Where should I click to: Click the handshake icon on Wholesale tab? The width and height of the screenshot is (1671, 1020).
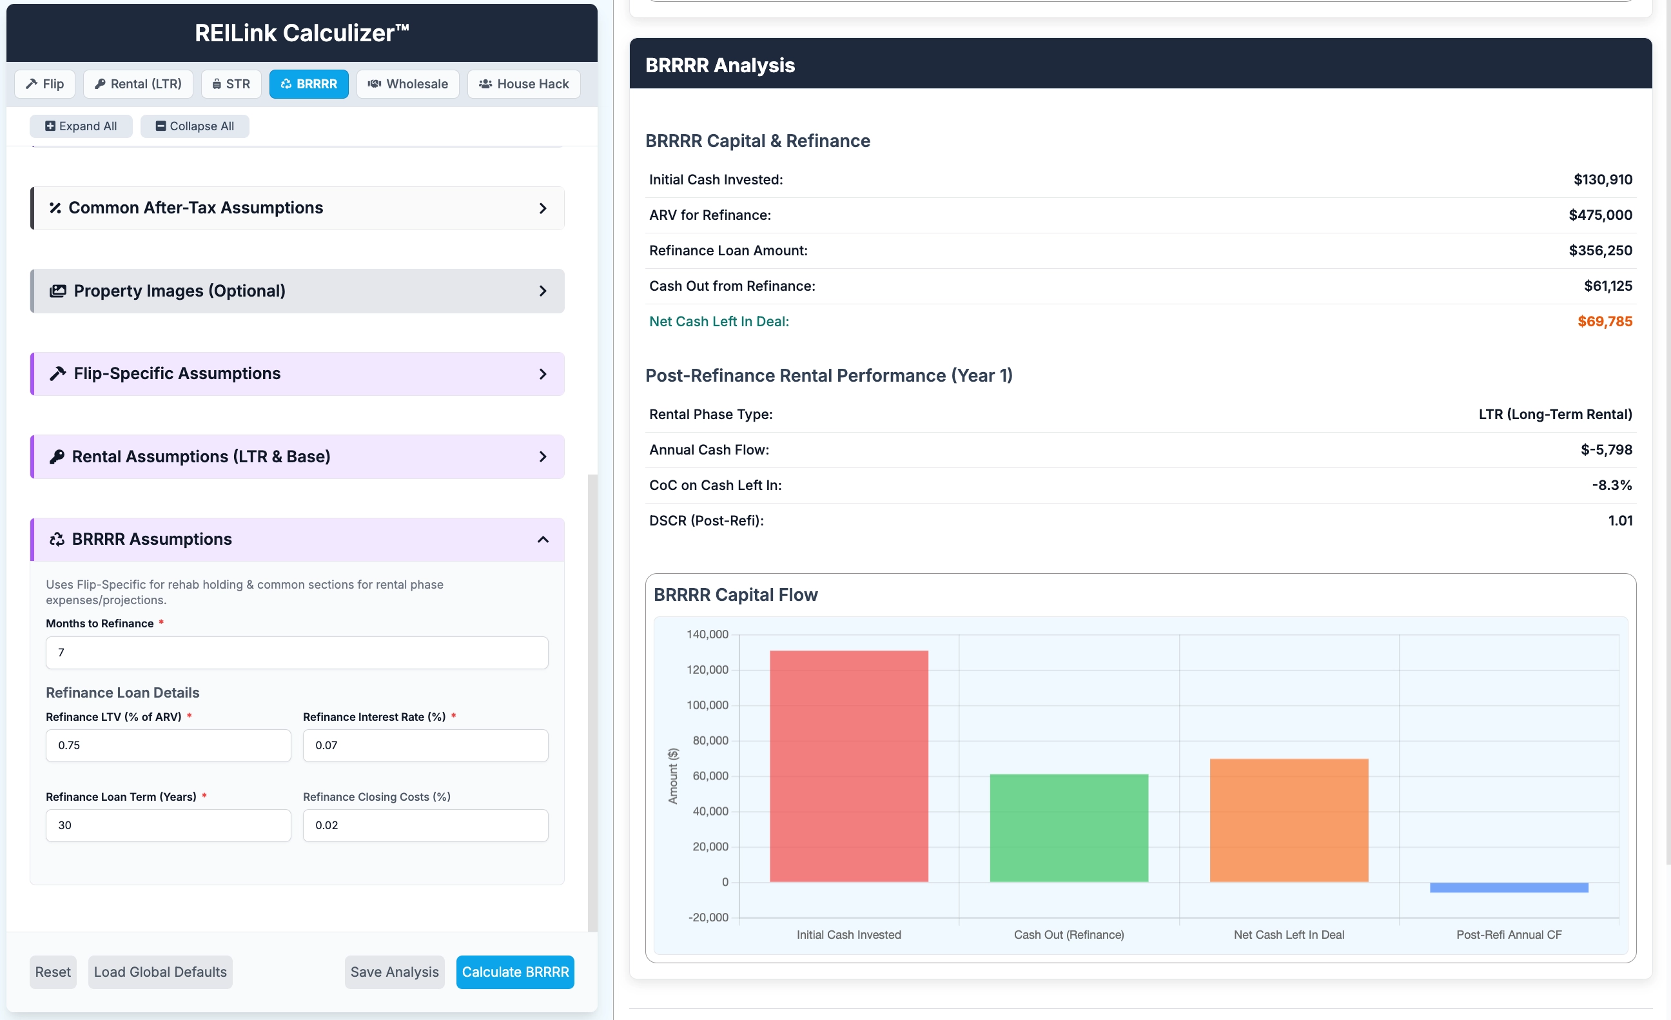pyautogui.click(x=374, y=84)
